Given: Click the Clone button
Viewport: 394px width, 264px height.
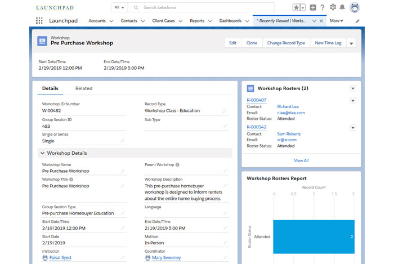Looking at the screenshot, I should pos(252,43).
